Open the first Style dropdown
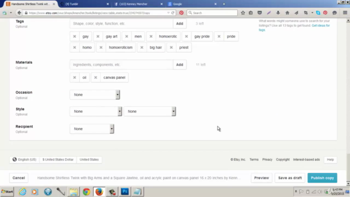Screen dimensions: 350x197 coord(96,111)
